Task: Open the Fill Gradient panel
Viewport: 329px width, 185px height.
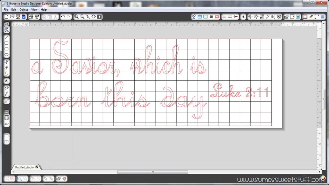Action: click(x=200, y=17)
